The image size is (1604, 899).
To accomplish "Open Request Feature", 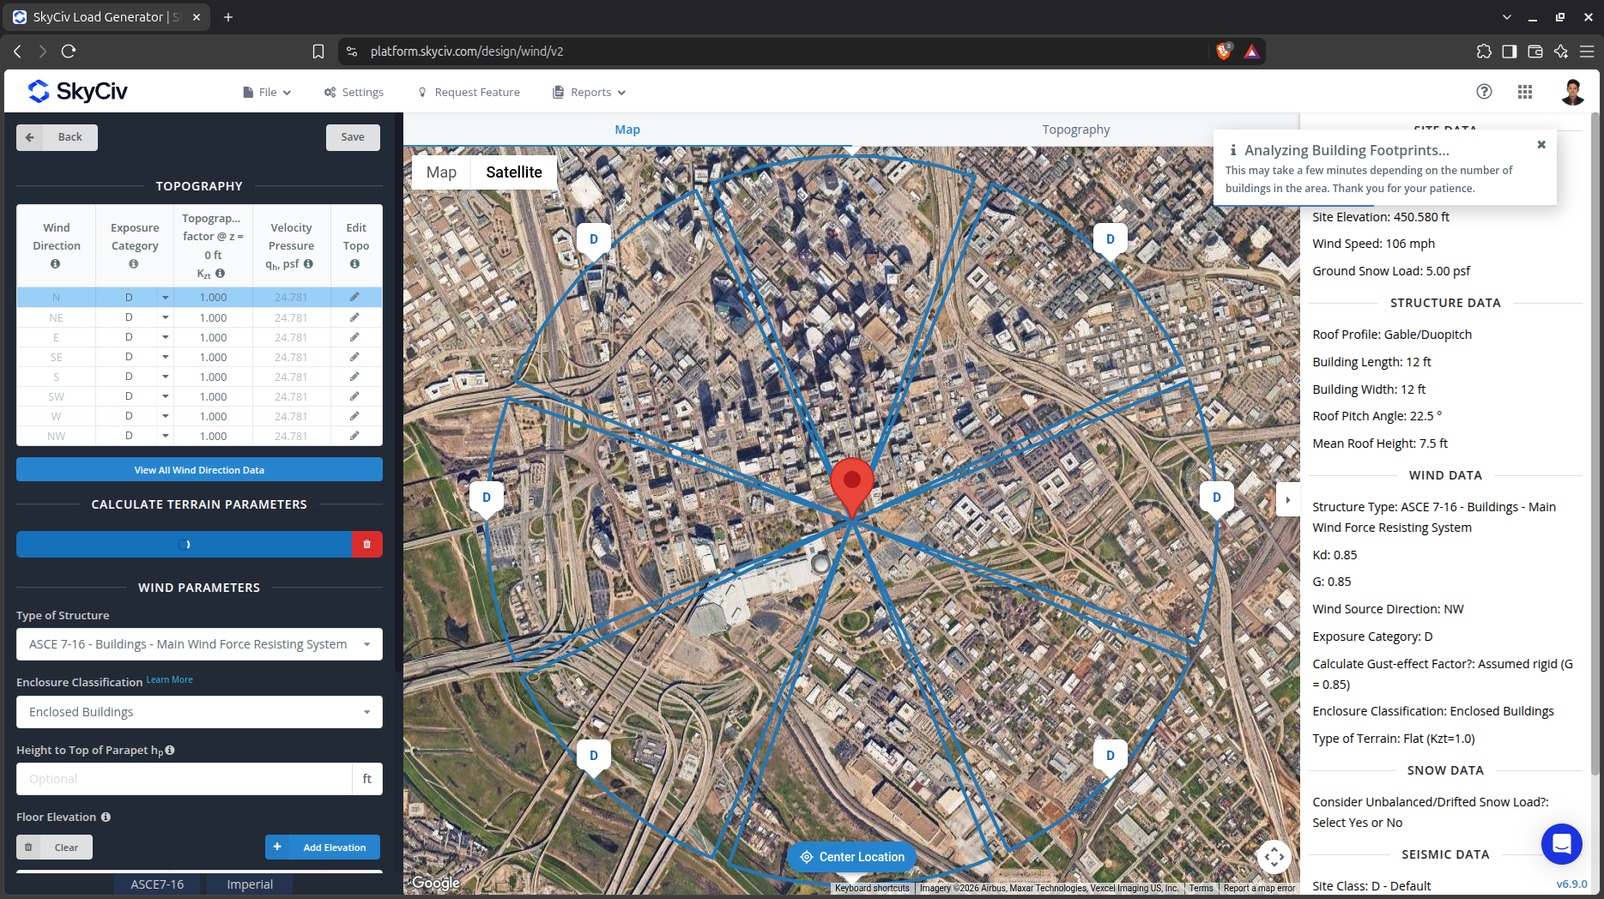I will click(x=469, y=93).
